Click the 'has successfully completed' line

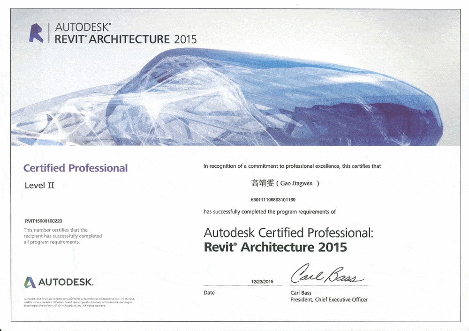pos(269,212)
